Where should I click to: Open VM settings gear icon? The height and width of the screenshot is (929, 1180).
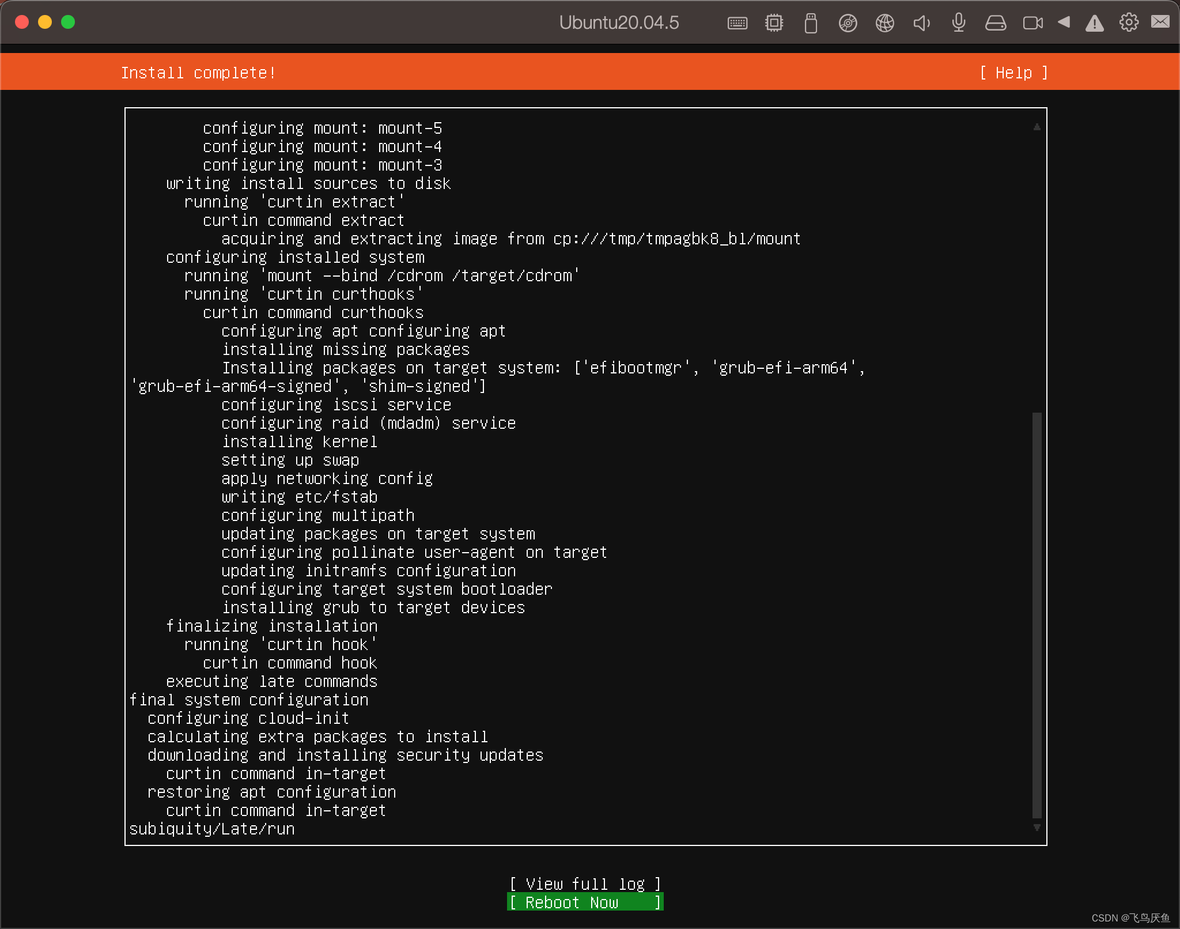(1129, 22)
